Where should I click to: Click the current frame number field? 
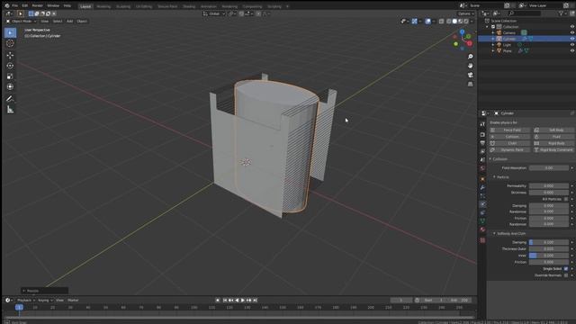tap(401, 300)
